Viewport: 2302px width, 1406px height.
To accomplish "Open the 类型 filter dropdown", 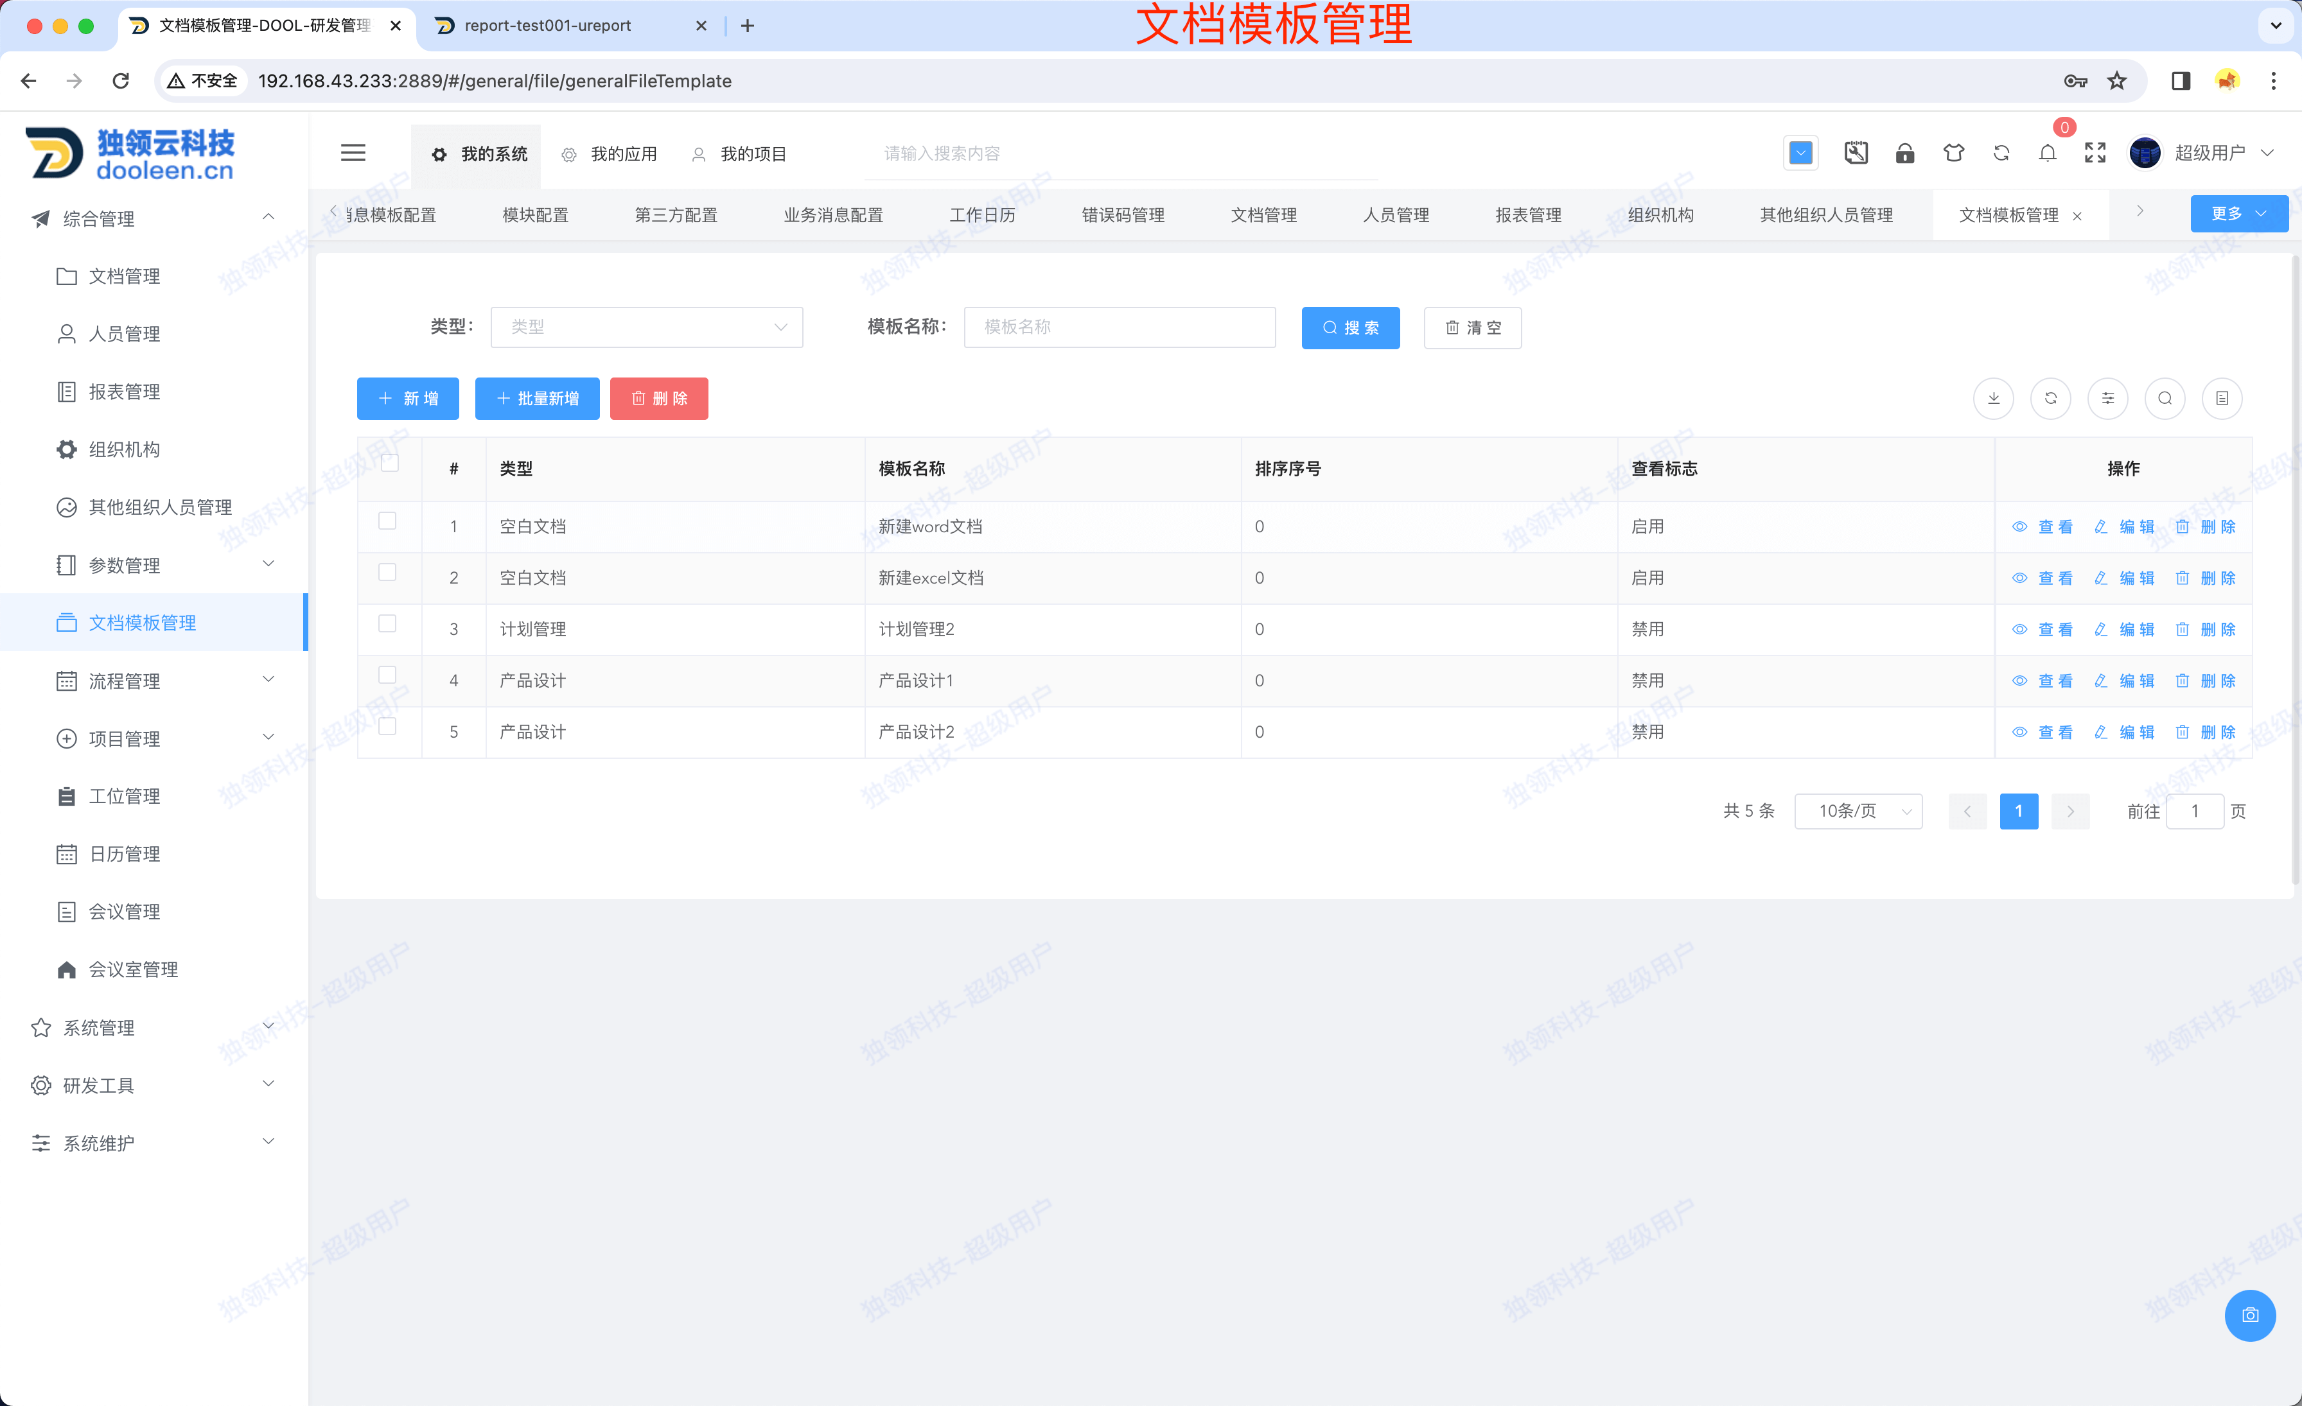I will pyautogui.click(x=647, y=327).
